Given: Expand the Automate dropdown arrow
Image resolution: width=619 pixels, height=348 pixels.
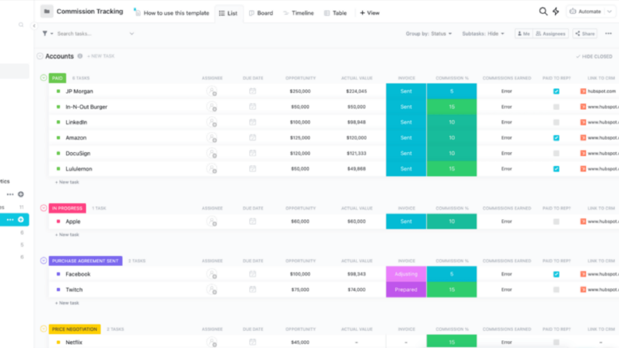Looking at the screenshot, I should tap(610, 12).
